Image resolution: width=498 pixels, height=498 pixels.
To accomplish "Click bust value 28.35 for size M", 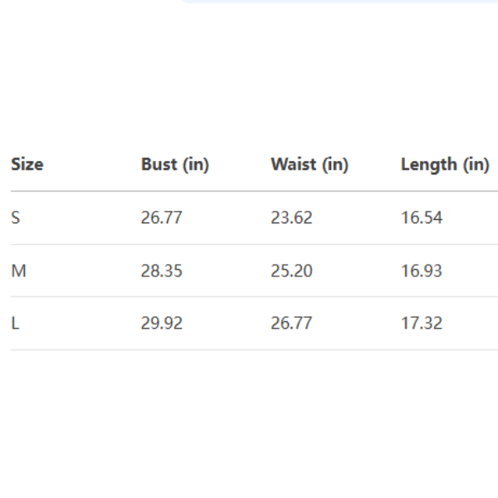I will pos(161,271).
